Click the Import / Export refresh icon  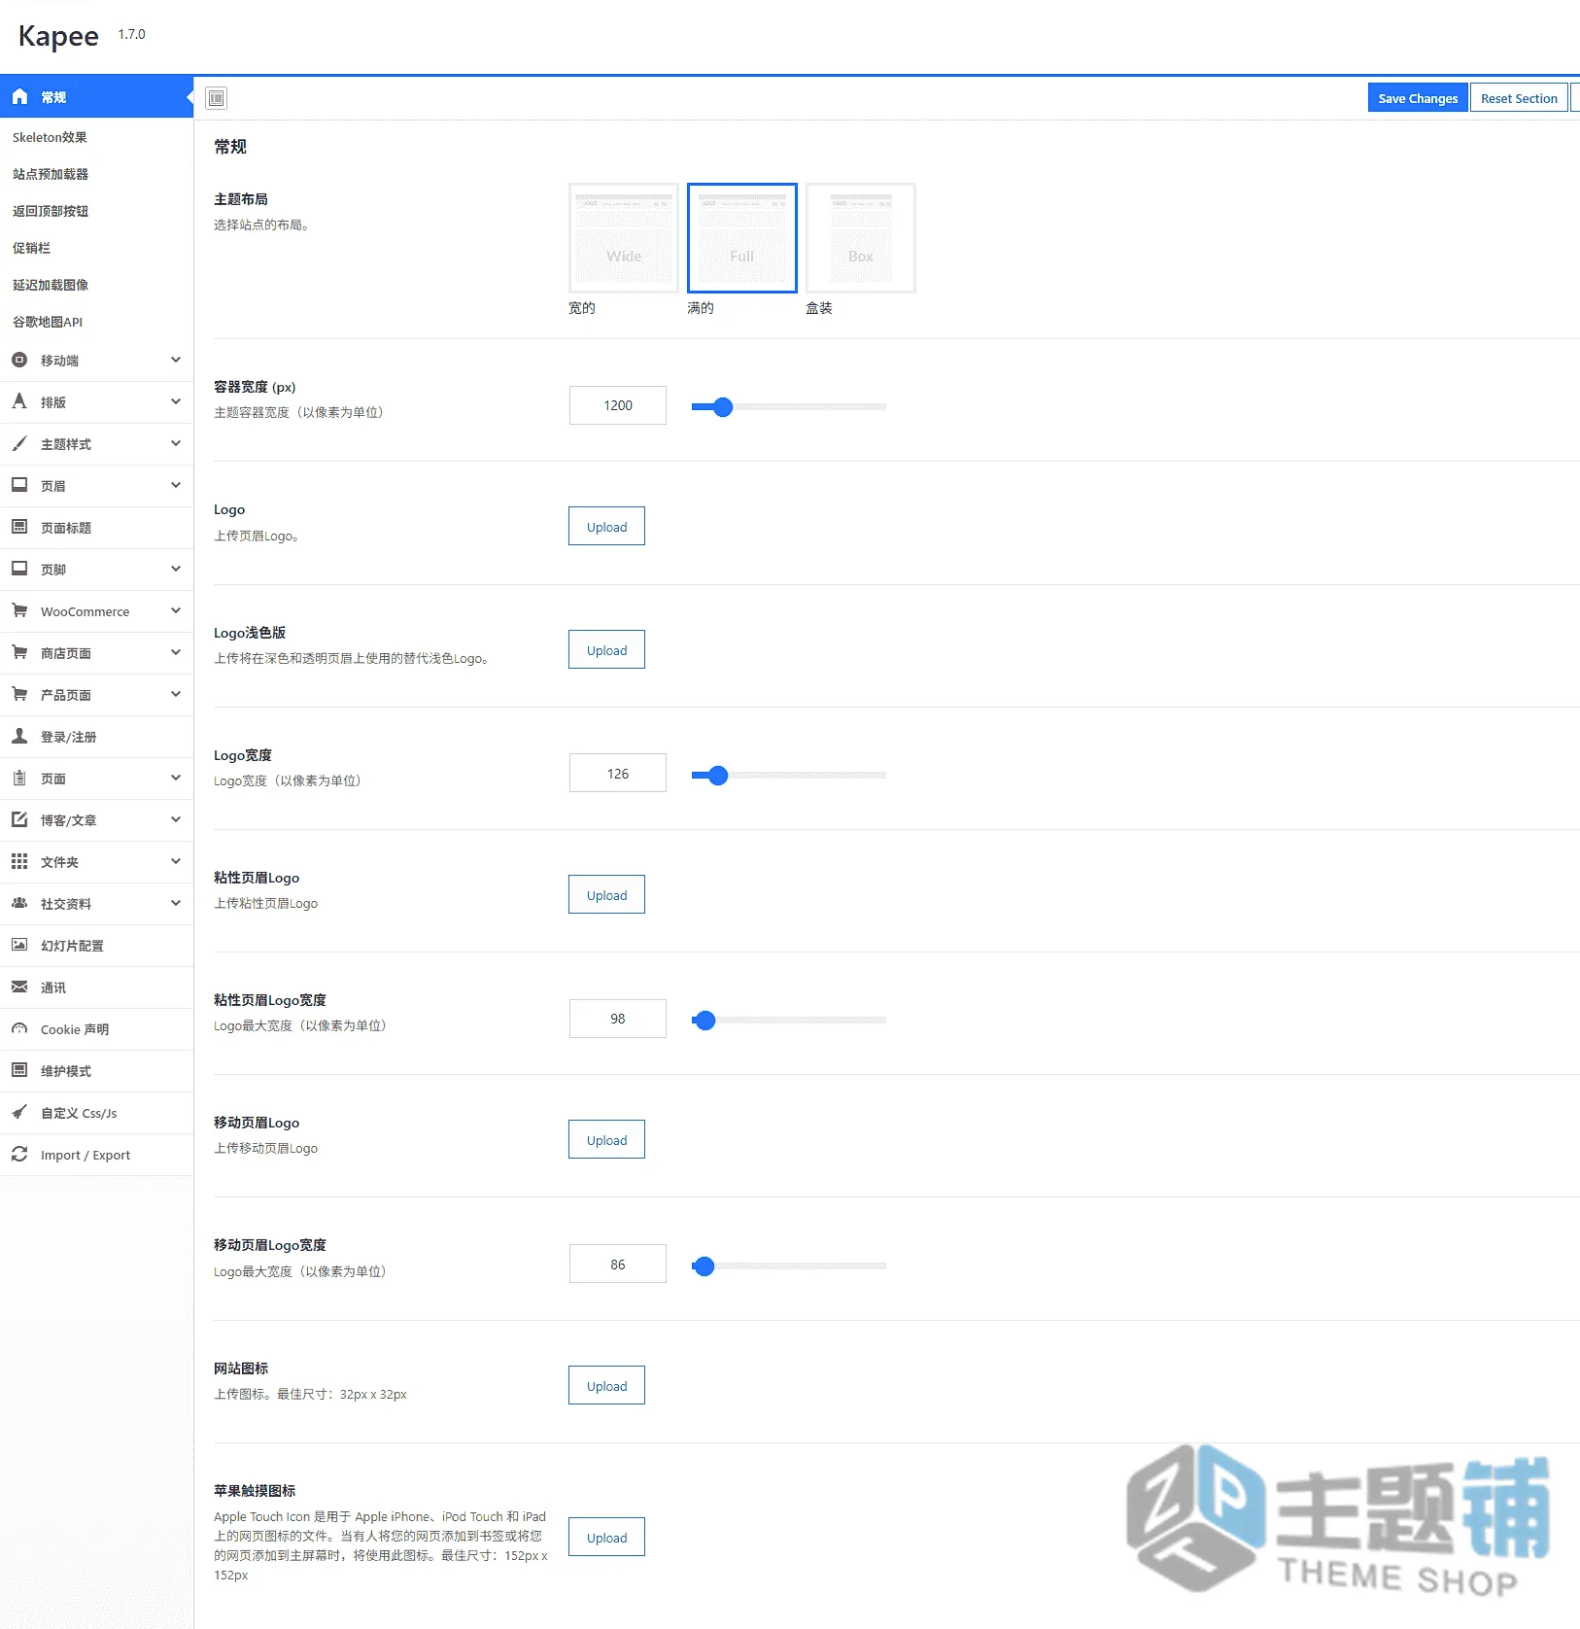click(19, 1154)
